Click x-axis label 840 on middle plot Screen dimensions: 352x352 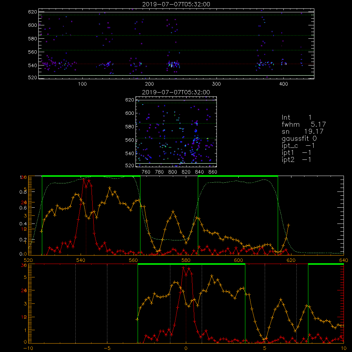(199, 172)
